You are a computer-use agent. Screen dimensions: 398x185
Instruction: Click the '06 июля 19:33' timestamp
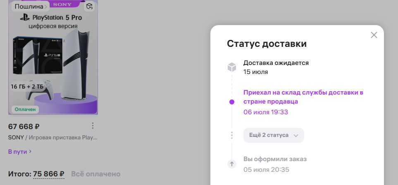[x=266, y=112]
